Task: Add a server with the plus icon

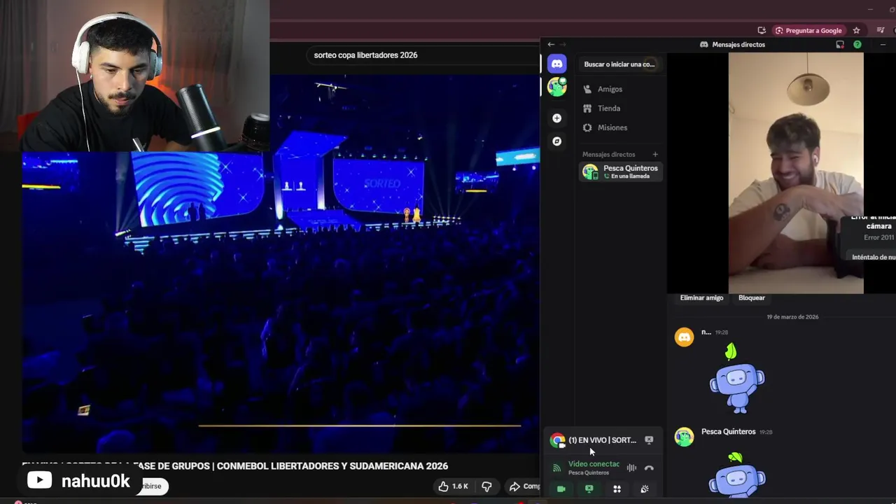Action: coord(556,118)
